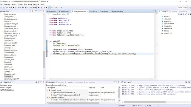Open the Navigate menu
The image size is (191, 107).
pos(7,4)
